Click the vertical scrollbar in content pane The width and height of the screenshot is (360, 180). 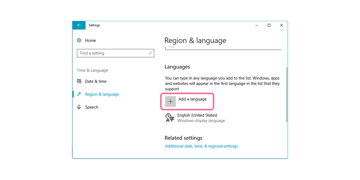[287, 94]
